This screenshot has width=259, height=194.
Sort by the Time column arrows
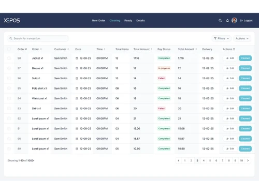point(105,49)
